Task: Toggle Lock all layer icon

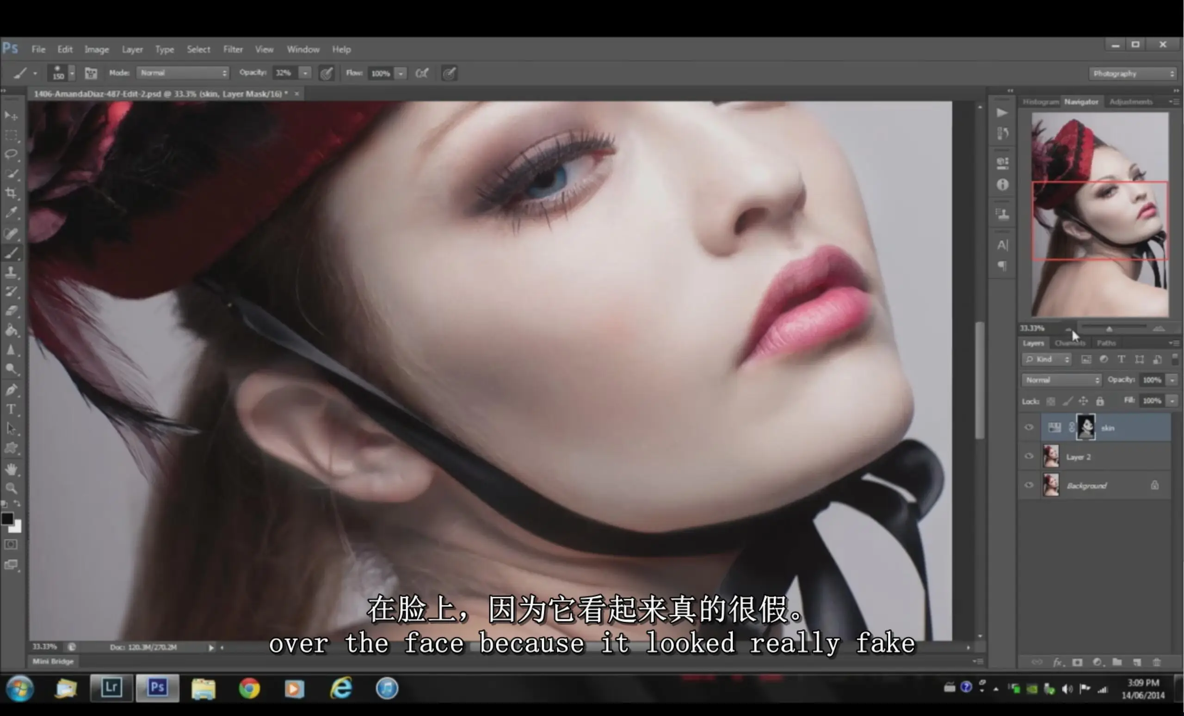Action: tap(1100, 401)
